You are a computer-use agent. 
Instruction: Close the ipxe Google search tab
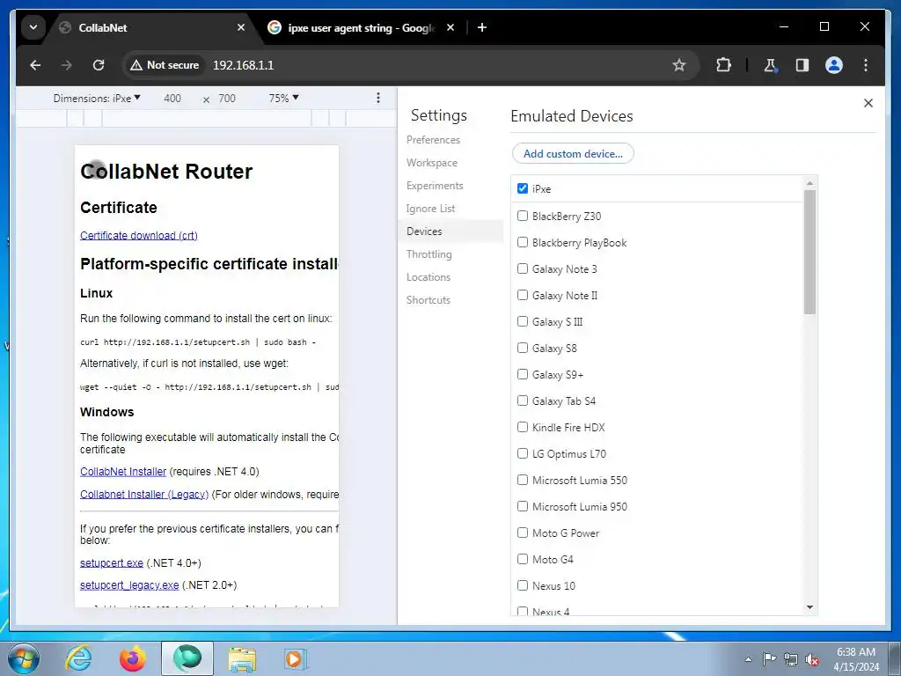pos(450,27)
